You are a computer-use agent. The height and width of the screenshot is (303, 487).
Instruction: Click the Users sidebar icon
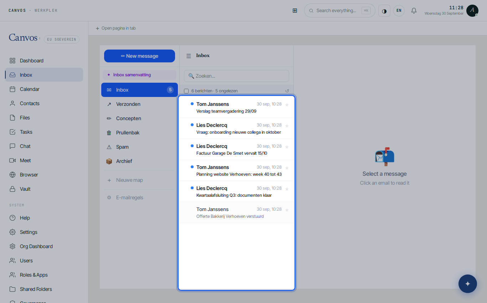12,261
